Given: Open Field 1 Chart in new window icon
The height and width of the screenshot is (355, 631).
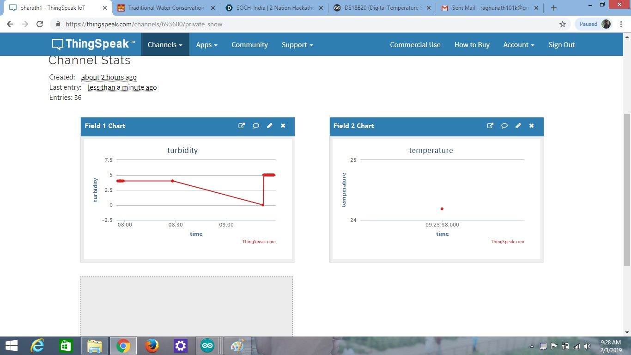Looking at the screenshot, I should point(241,126).
